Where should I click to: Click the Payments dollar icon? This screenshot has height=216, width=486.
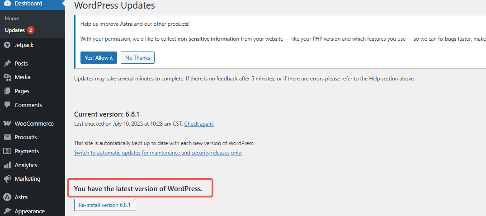point(7,151)
